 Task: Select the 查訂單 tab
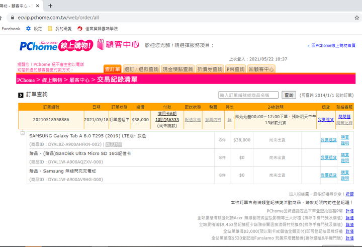[x=113, y=69]
